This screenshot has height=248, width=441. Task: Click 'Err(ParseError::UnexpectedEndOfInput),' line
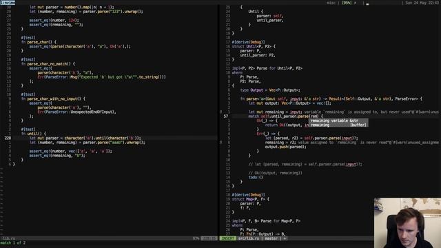pyautogui.click(x=76, y=112)
